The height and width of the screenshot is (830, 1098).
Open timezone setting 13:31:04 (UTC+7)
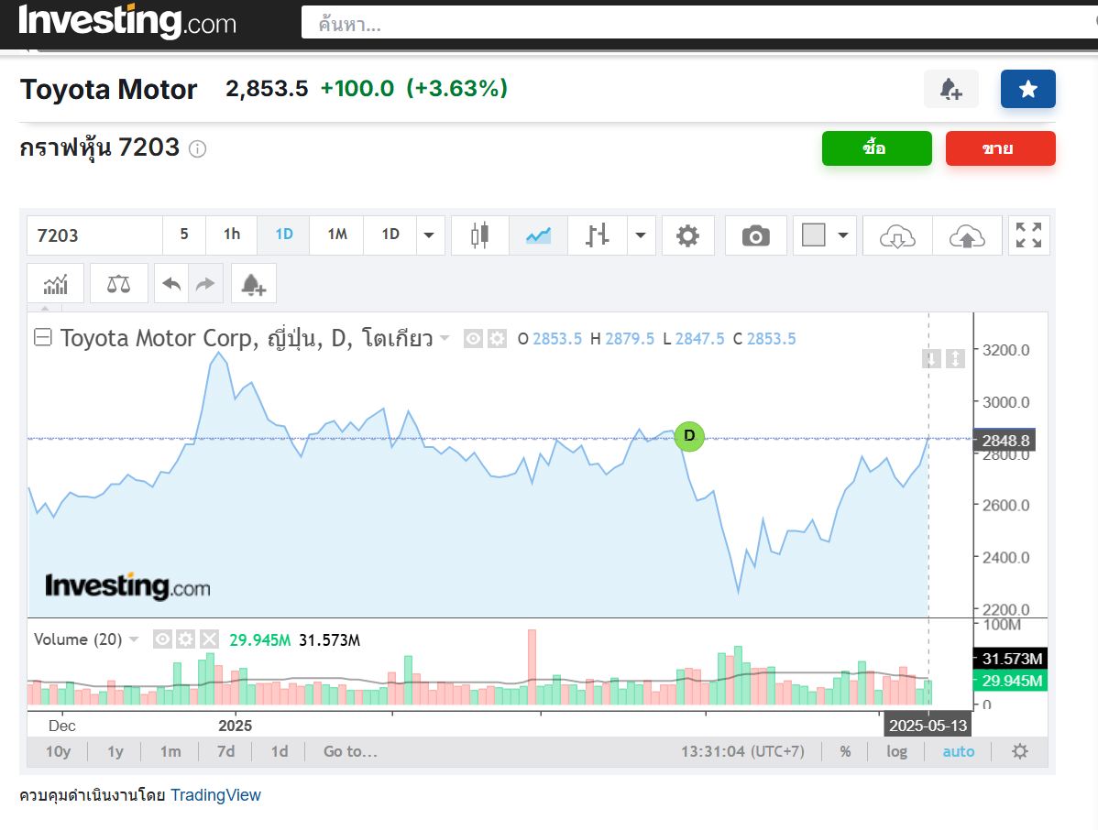[742, 751]
